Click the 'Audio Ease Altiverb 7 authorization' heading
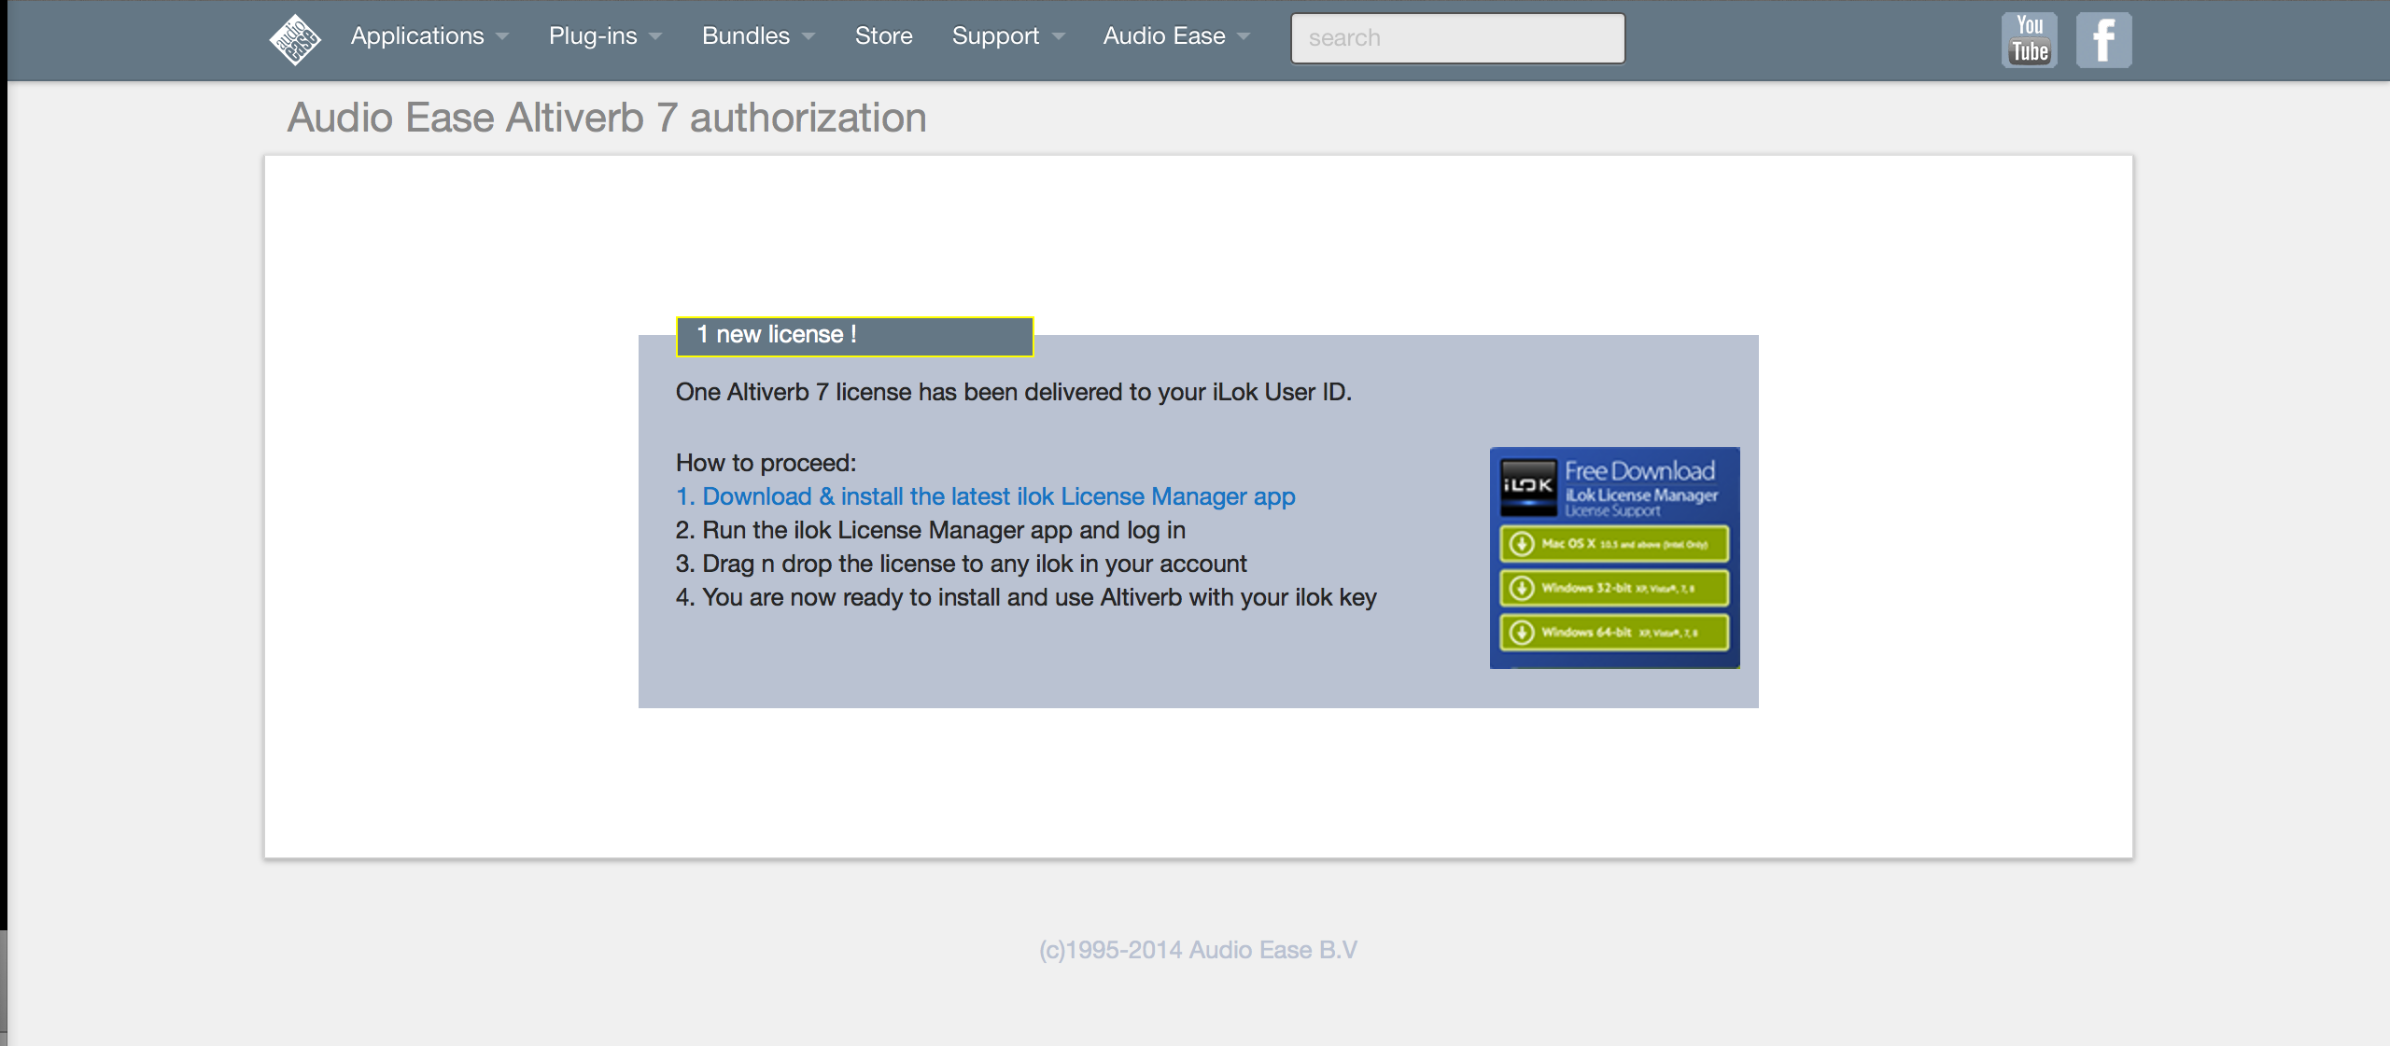This screenshot has width=2390, height=1046. point(607,119)
